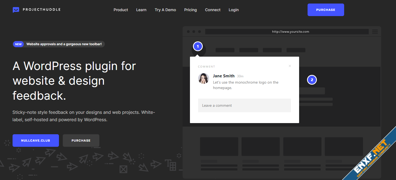This screenshot has height=180, width=396.
Task: Click the Jane Smith commenter name
Action: coord(224,76)
